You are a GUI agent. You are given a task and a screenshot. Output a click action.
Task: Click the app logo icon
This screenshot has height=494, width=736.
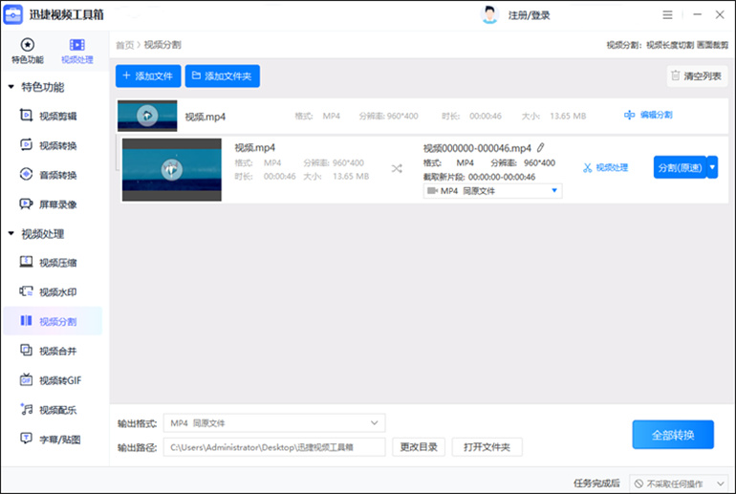(12, 14)
